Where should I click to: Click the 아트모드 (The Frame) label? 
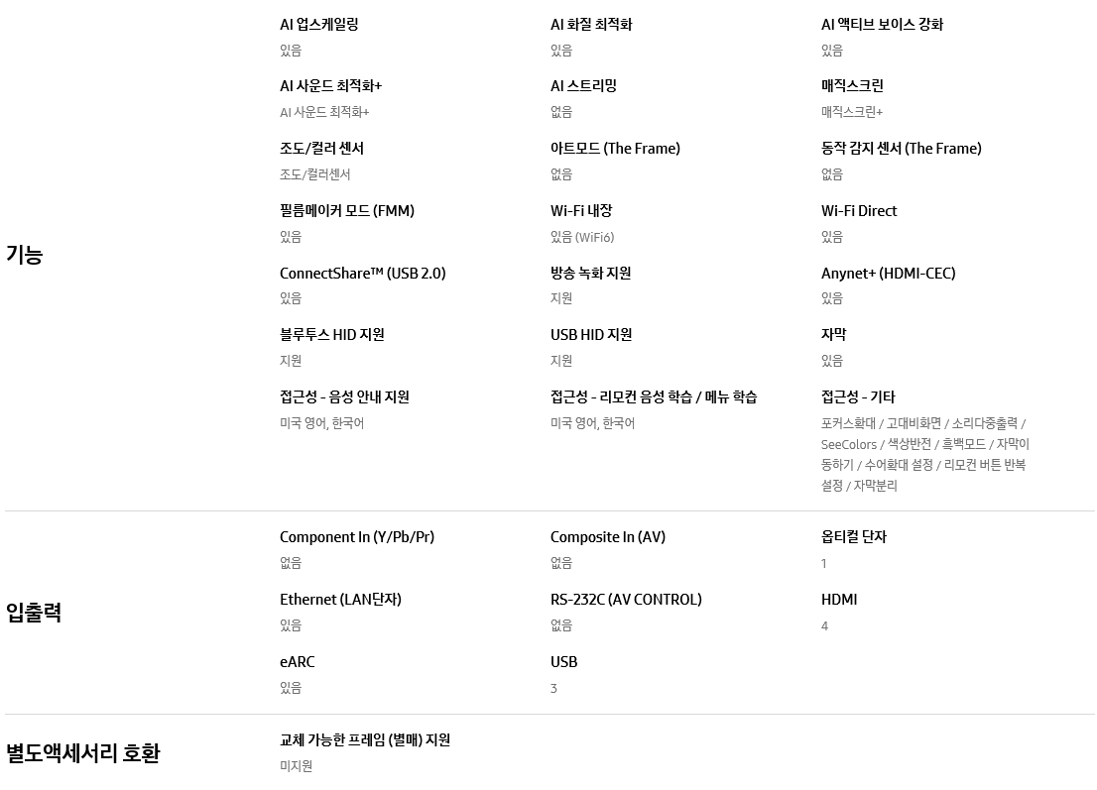[615, 149]
